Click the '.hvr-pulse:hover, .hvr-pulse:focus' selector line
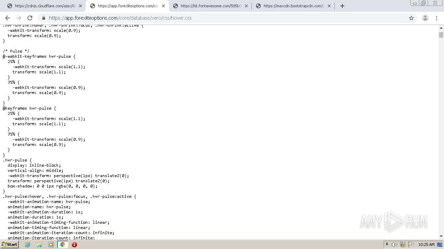 click(69, 196)
